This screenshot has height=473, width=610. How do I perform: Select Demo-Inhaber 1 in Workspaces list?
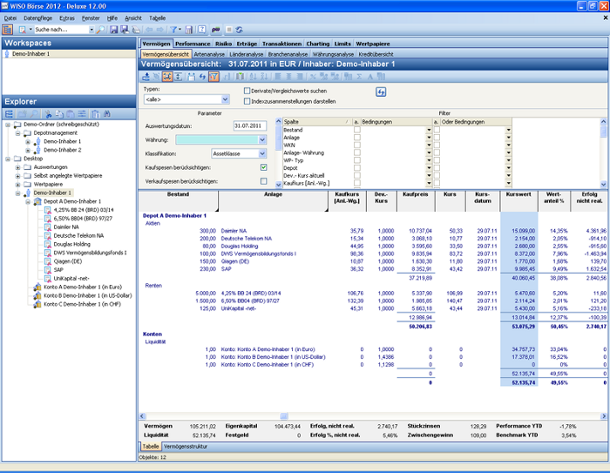(30, 54)
